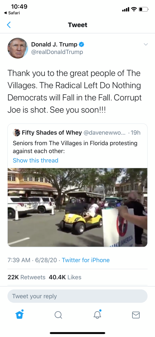Tap the home indicator bar

[78, 333]
